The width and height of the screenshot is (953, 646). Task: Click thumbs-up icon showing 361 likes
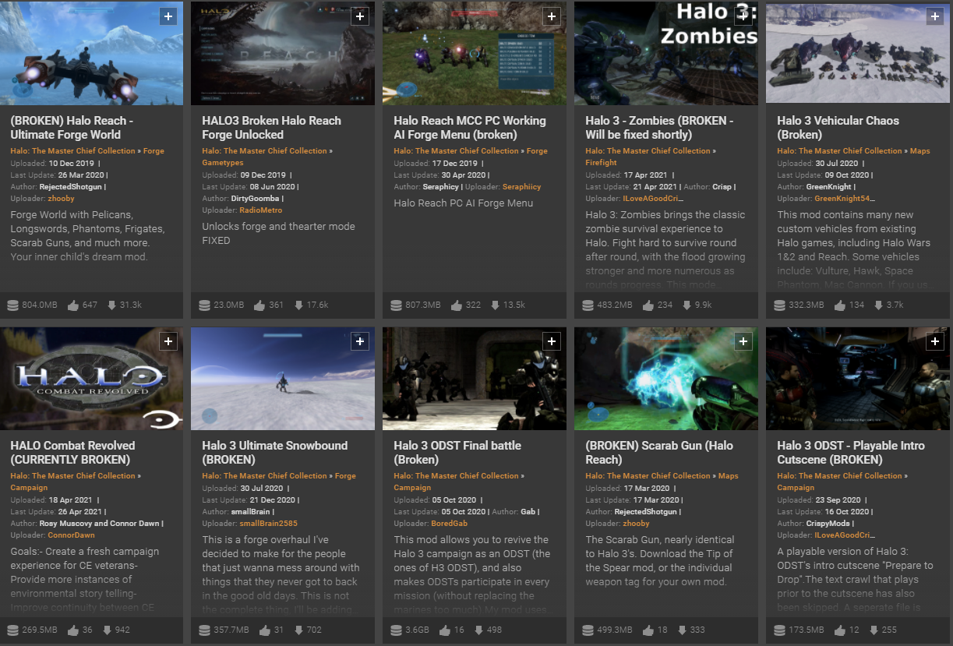click(x=259, y=305)
